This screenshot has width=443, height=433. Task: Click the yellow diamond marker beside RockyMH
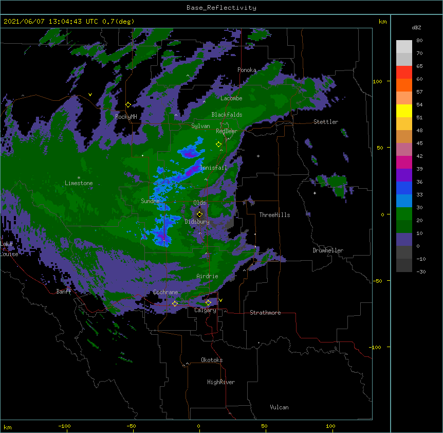pos(128,105)
